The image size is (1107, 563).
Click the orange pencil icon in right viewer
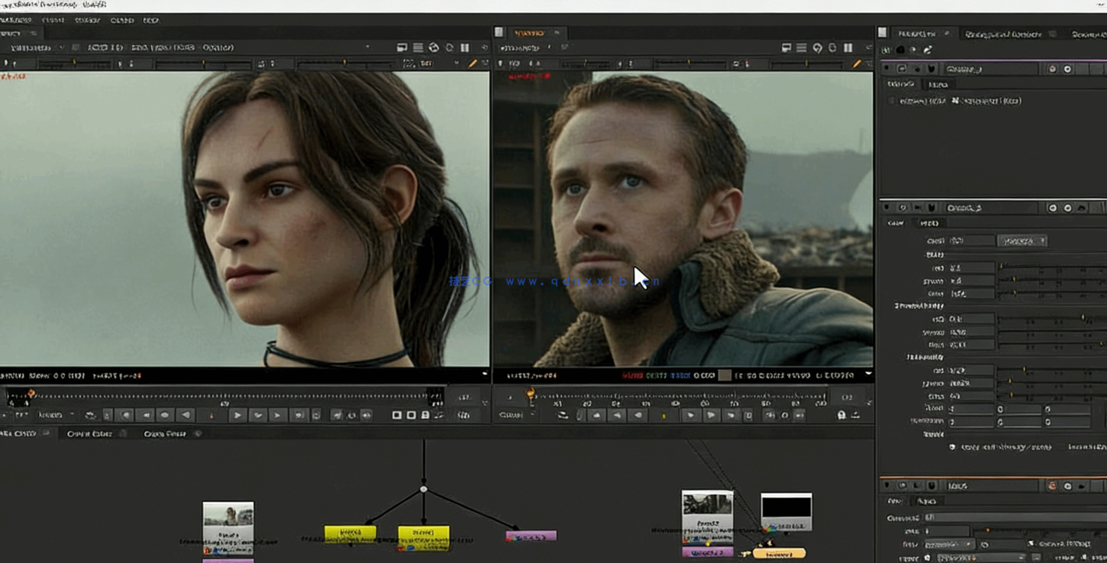pyautogui.click(x=856, y=64)
